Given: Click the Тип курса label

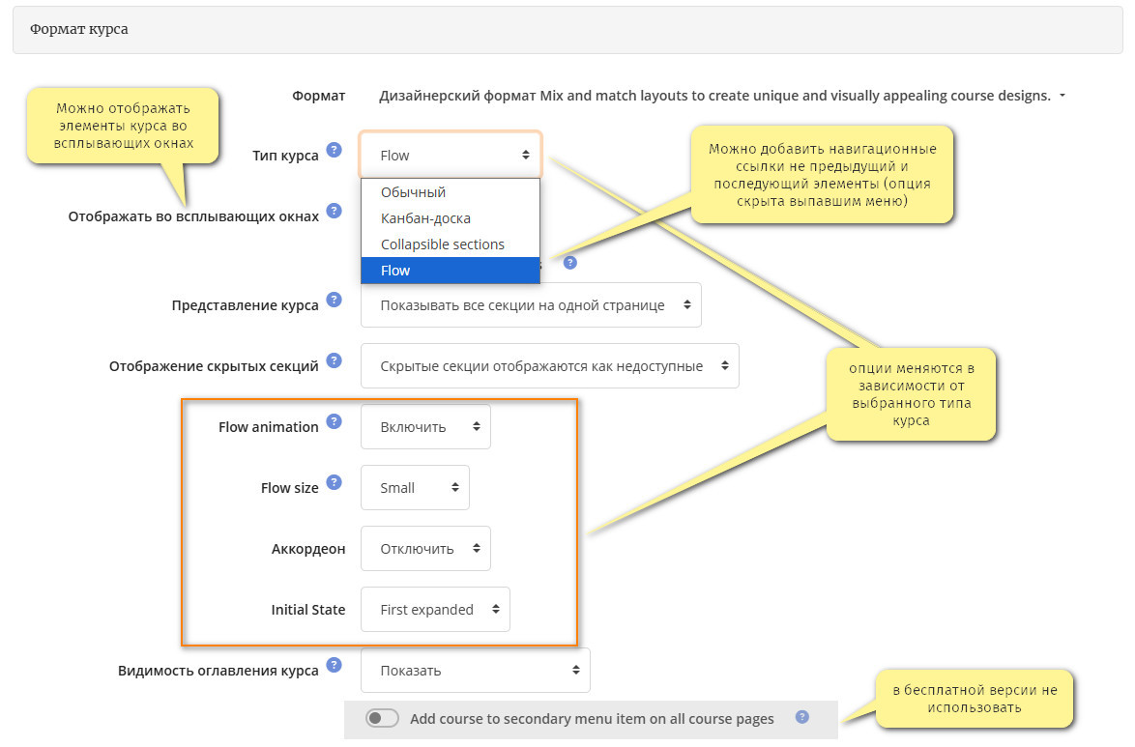Looking at the screenshot, I should [x=285, y=156].
